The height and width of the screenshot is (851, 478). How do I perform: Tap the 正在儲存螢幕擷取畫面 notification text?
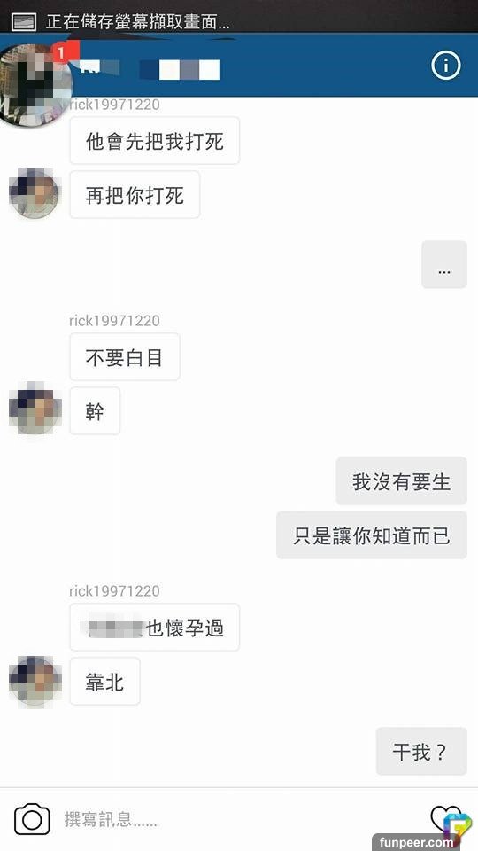138,21
